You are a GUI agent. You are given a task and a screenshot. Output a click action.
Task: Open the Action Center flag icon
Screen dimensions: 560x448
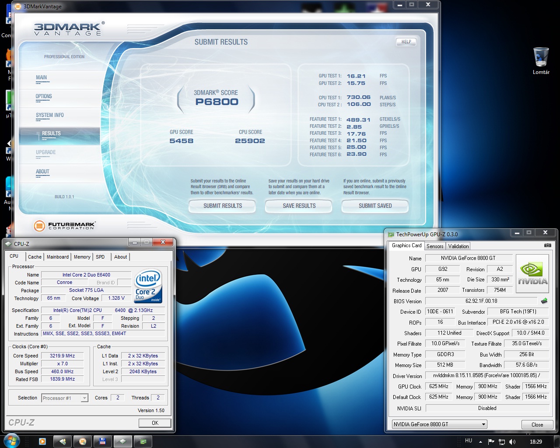click(491, 442)
